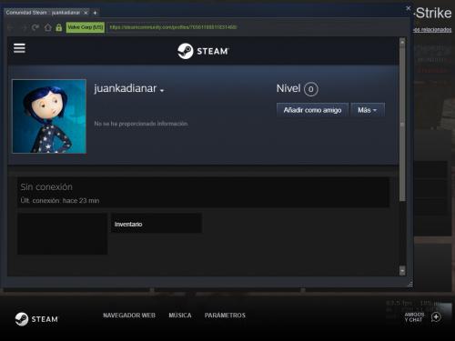Select Navegador Web in overlay bar
The height and width of the screenshot is (341, 455).
[x=129, y=316]
